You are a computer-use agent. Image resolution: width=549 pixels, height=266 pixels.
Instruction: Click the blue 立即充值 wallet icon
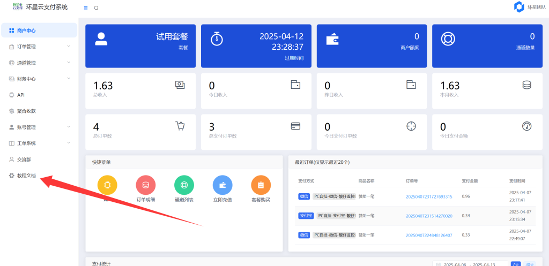(x=222, y=185)
